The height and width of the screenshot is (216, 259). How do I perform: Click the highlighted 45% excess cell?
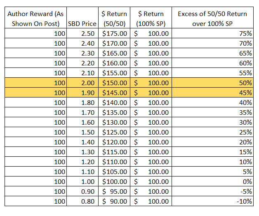(212, 93)
